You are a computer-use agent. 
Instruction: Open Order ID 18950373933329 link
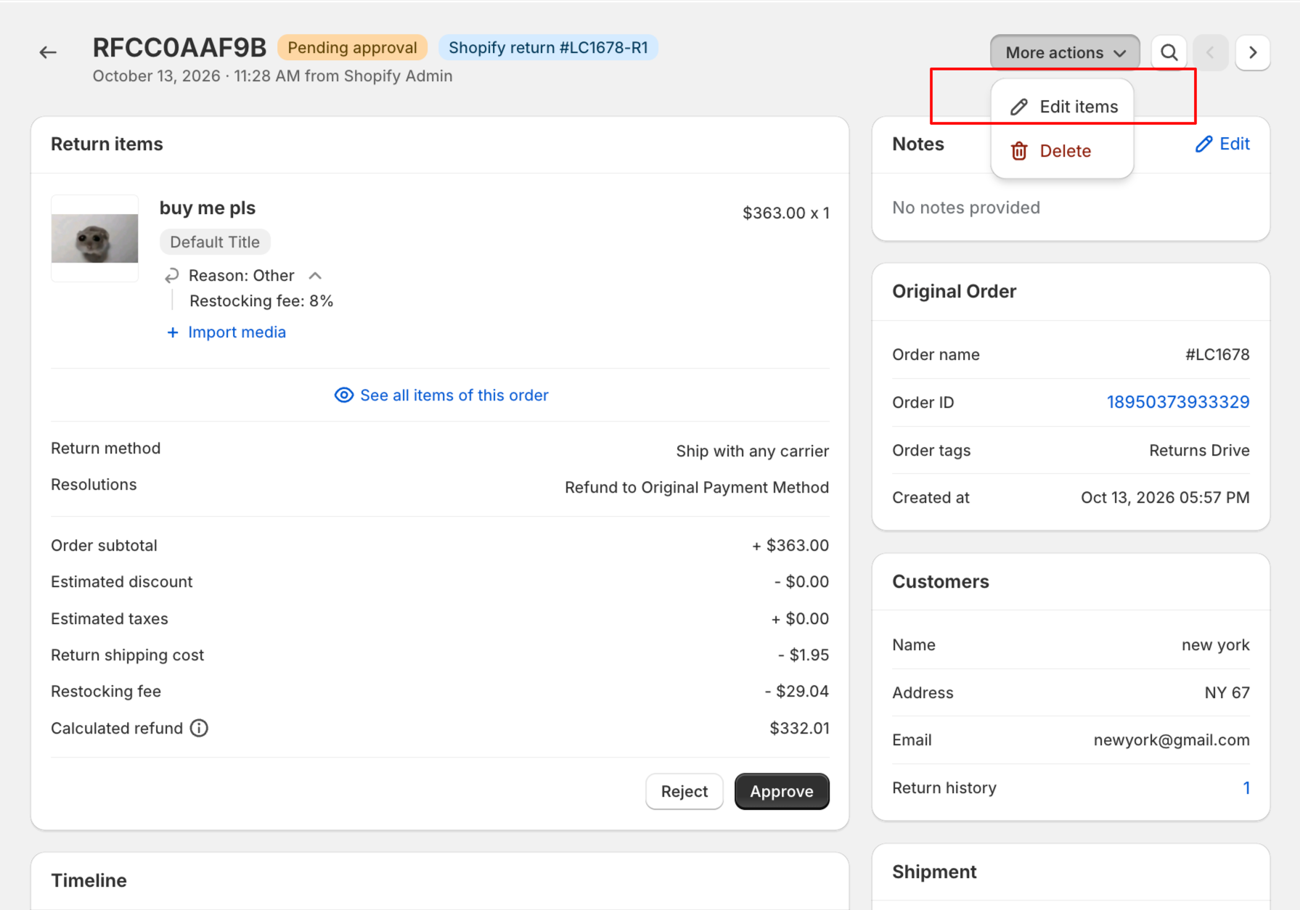1178,402
